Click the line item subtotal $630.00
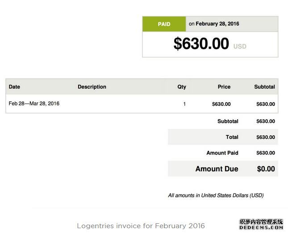Screen dimensions: 288x234 [x=266, y=104]
